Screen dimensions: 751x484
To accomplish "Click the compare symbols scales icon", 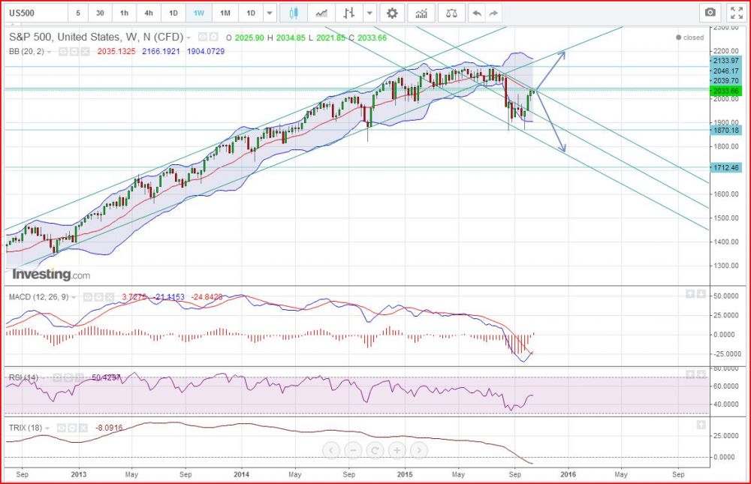I will 451,13.
